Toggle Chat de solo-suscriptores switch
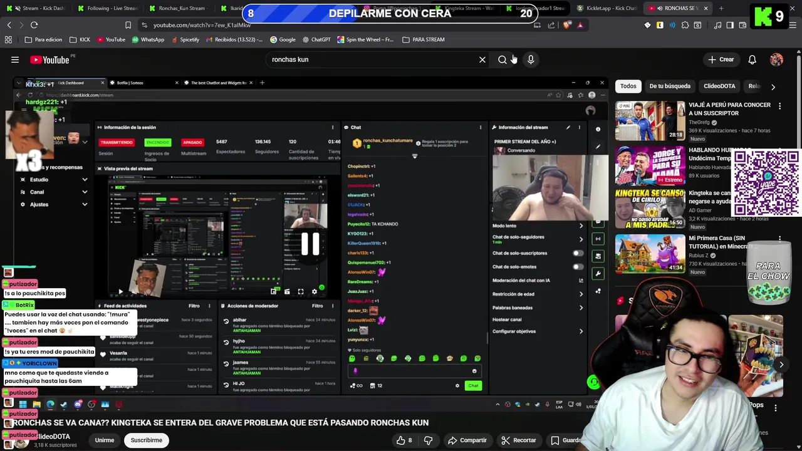Screen dimensions: 802x451 click(x=578, y=253)
